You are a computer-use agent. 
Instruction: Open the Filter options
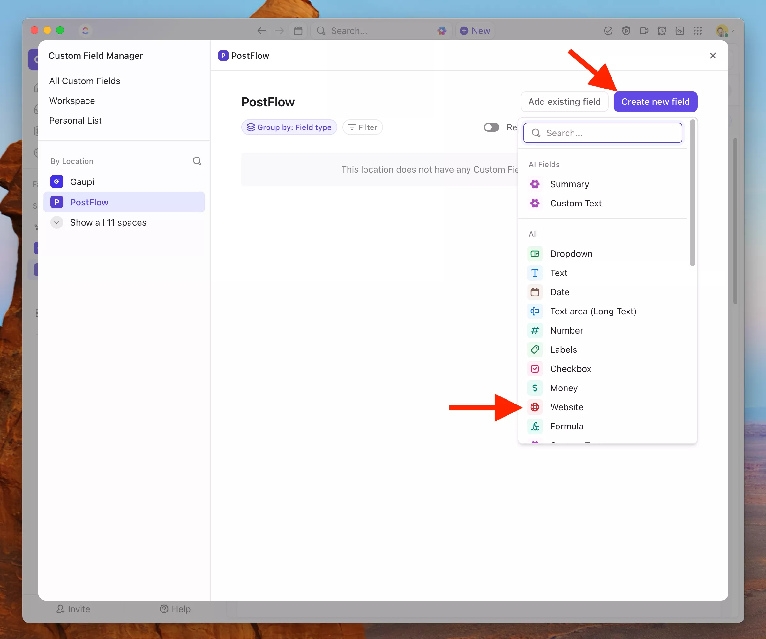[x=363, y=127]
